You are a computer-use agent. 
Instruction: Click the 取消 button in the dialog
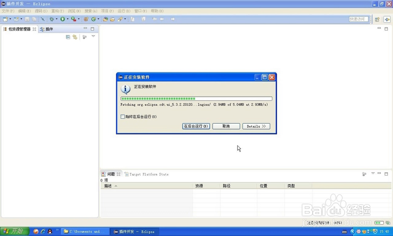tap(226, 126)
